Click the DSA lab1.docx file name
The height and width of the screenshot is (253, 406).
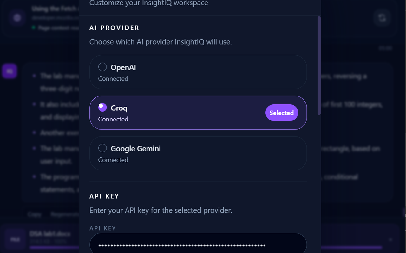point(50,234)
